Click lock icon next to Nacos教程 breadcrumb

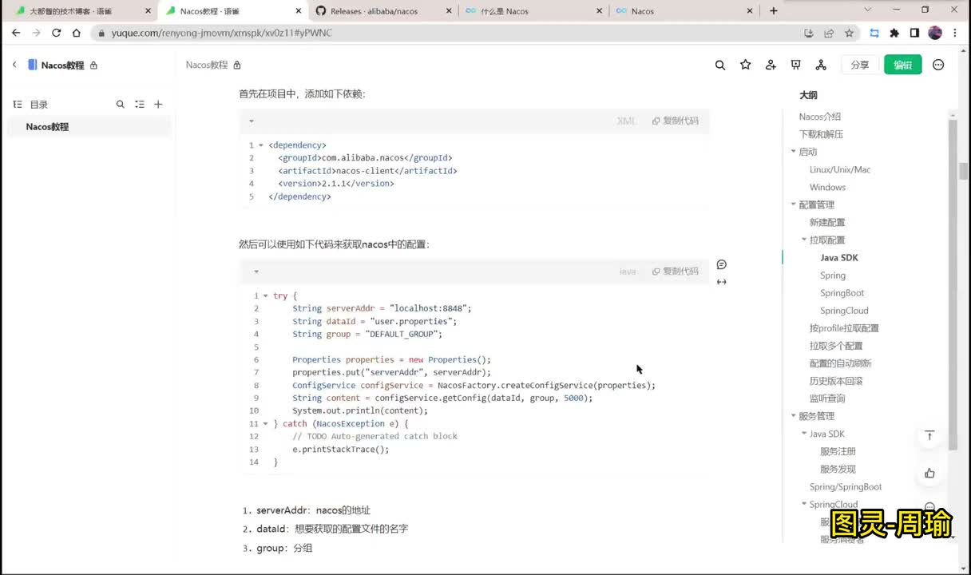tap(237, 65)
